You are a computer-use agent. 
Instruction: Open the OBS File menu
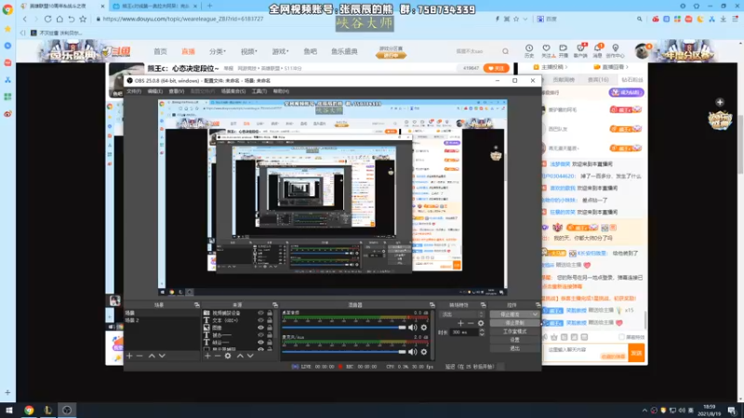tap(134, 91)
